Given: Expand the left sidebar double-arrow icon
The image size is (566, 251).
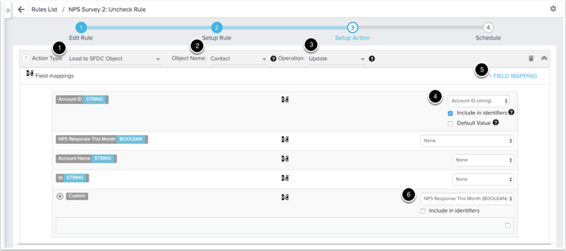Looking at the screenshot, I should tap(8, 11).
